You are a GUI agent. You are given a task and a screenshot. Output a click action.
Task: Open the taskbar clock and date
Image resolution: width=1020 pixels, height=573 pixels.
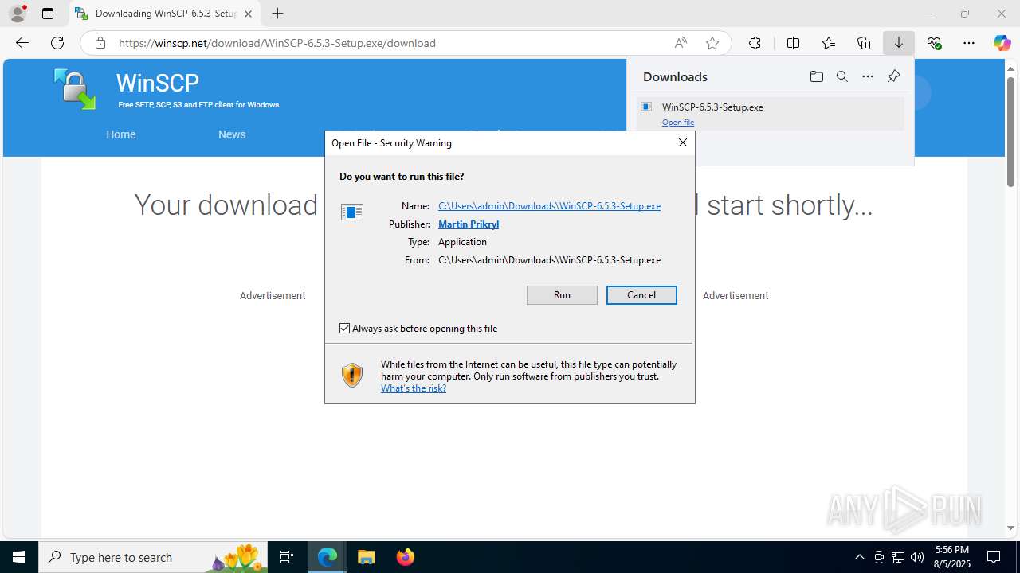pos(953,556)
